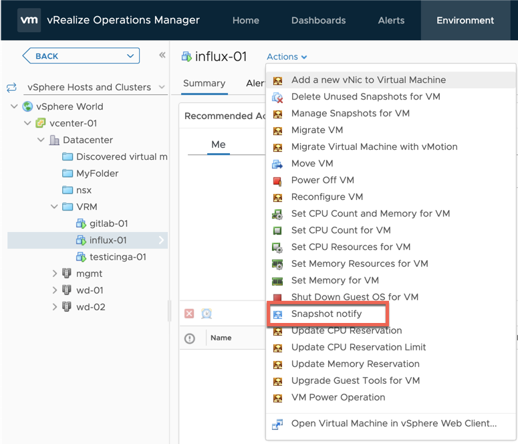
Task: Select the Environment tab
Action: click(x=465, y=21)
